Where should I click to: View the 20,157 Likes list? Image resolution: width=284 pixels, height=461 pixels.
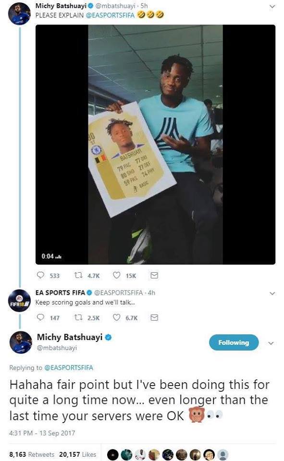[x=78, y=454]
